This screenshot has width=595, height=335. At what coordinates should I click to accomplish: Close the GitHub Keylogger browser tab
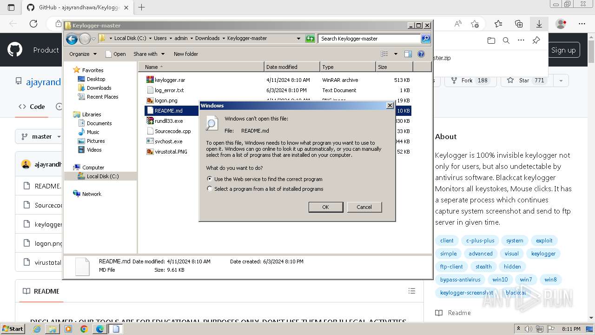click(x=126, y=7)
